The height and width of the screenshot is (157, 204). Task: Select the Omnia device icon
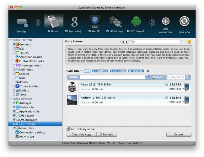[x=53, y=22]
